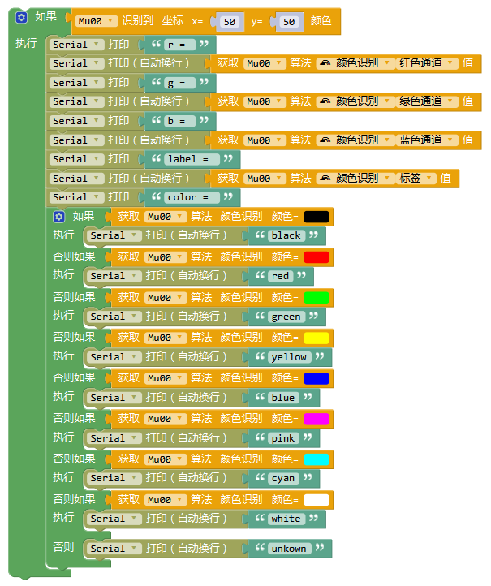This screenshot has height=586, width=491.
Task: Click the 'pink' string field
Action: point(283,438)
